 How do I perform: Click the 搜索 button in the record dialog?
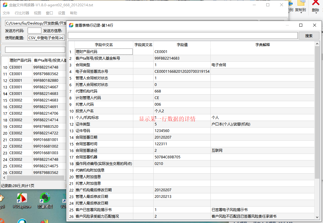pos(309,36)
